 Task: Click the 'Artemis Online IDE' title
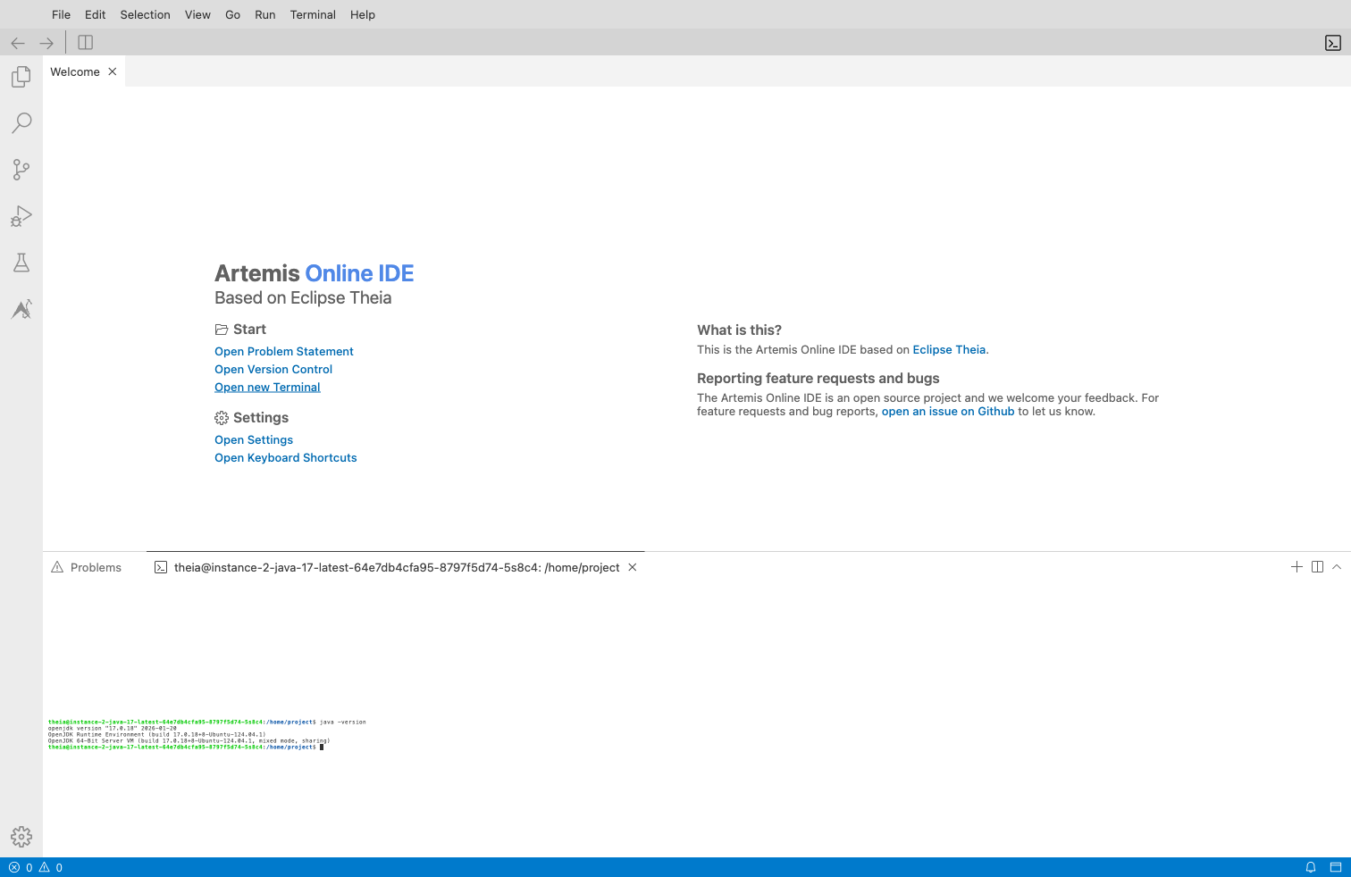[315, 273]
